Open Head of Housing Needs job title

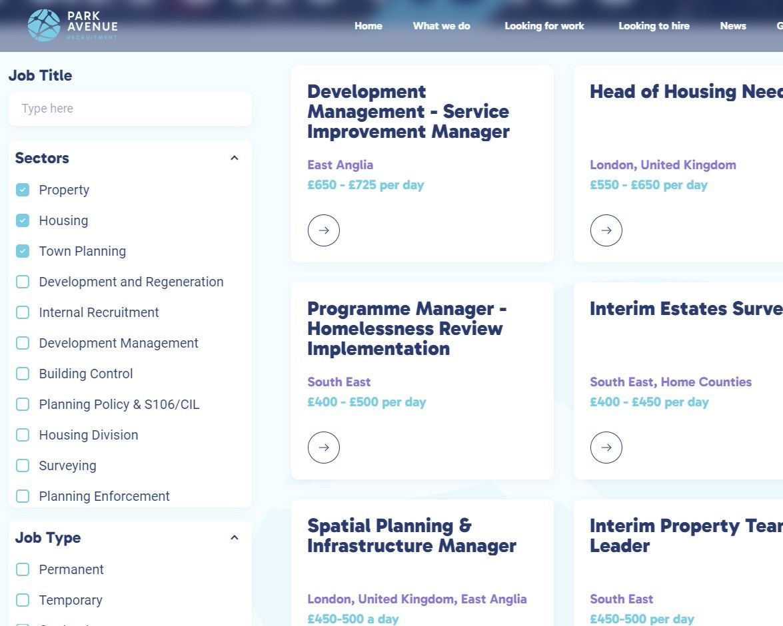pos(686,92)
